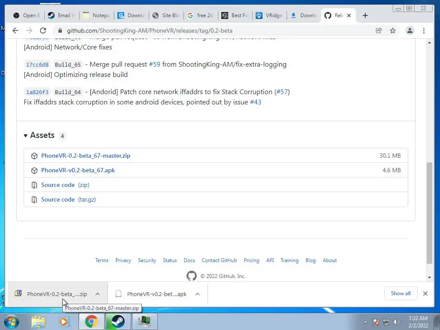Click Chrome icon in the taskbar
This screenshot has height=330, width=440.
91,321
